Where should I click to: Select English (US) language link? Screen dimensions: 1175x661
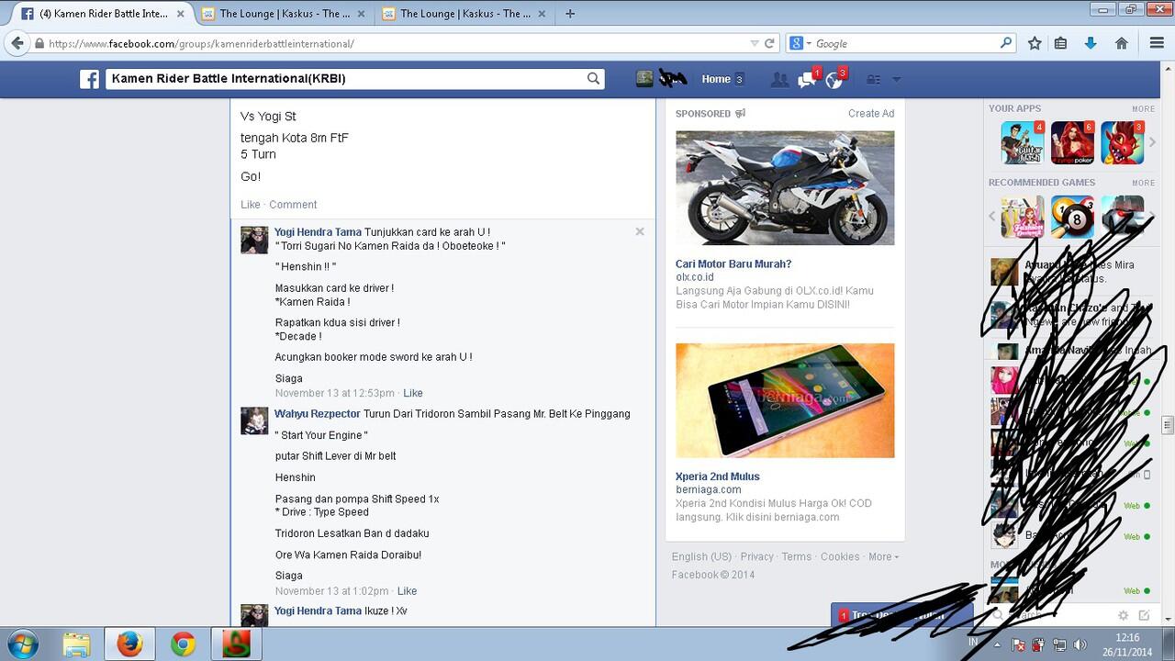[x=701, y=556]
